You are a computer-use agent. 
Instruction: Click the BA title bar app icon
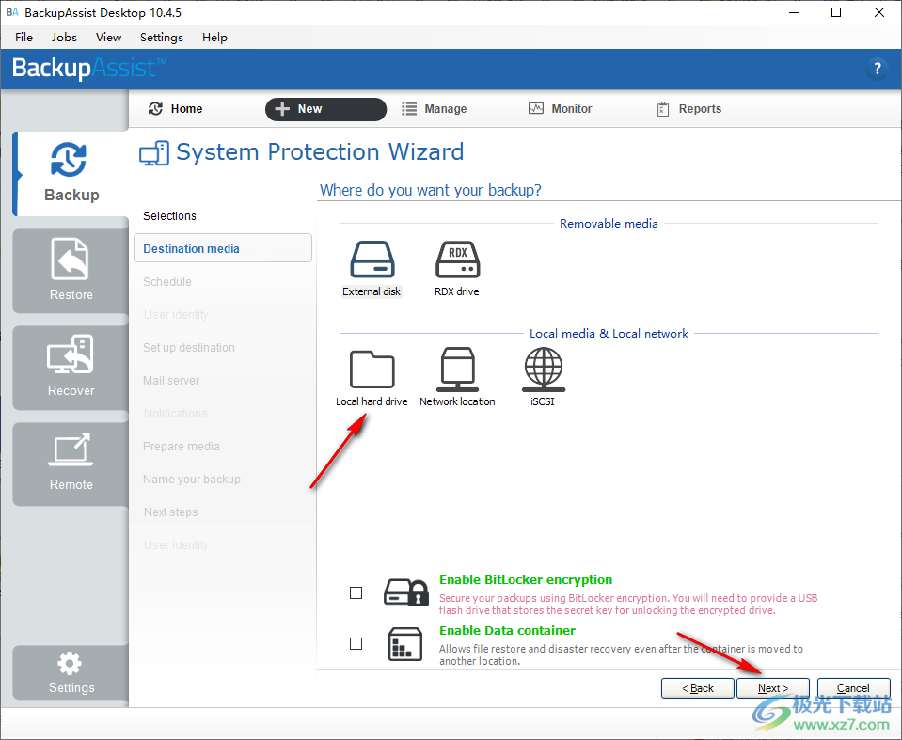(x=12, y=12)
